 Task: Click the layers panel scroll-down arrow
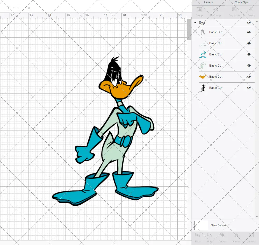[x=256, y=217]
